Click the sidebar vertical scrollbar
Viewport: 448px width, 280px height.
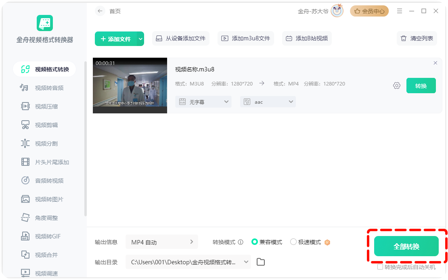(85, 137)
